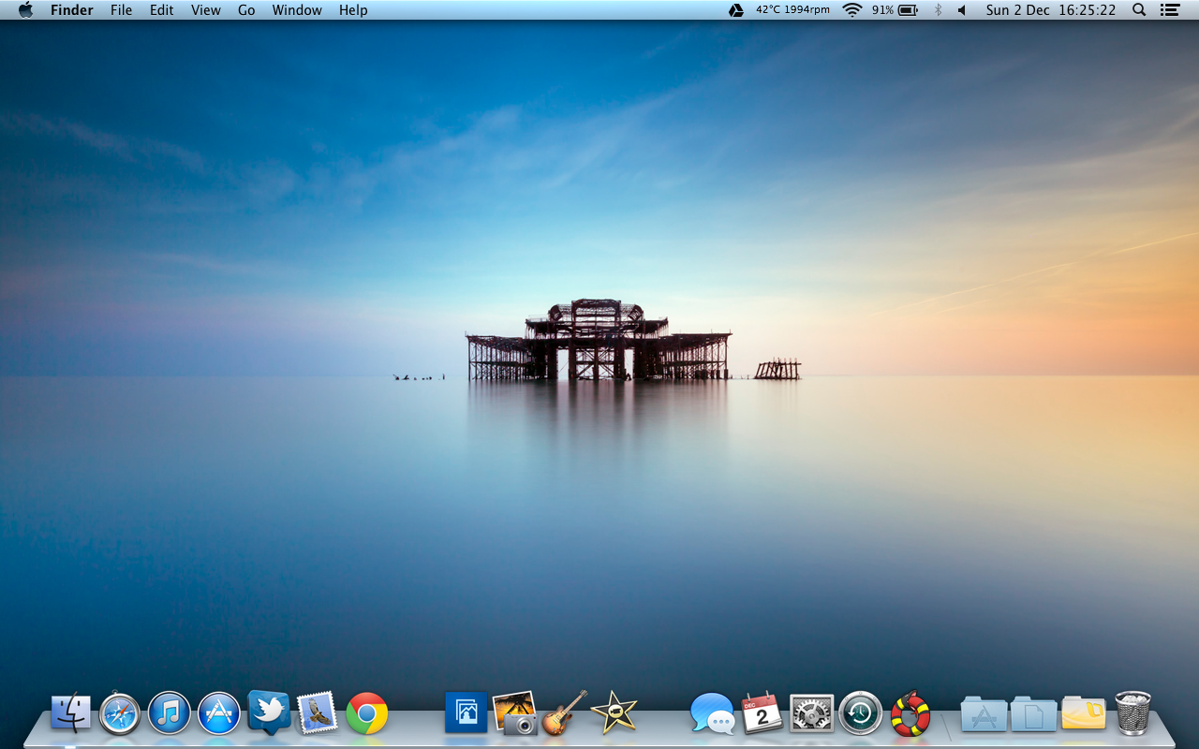Open the blue square picture-frame app in the Dock
Viewport: 1199px width, 749px height.
(x=466, y=712)
